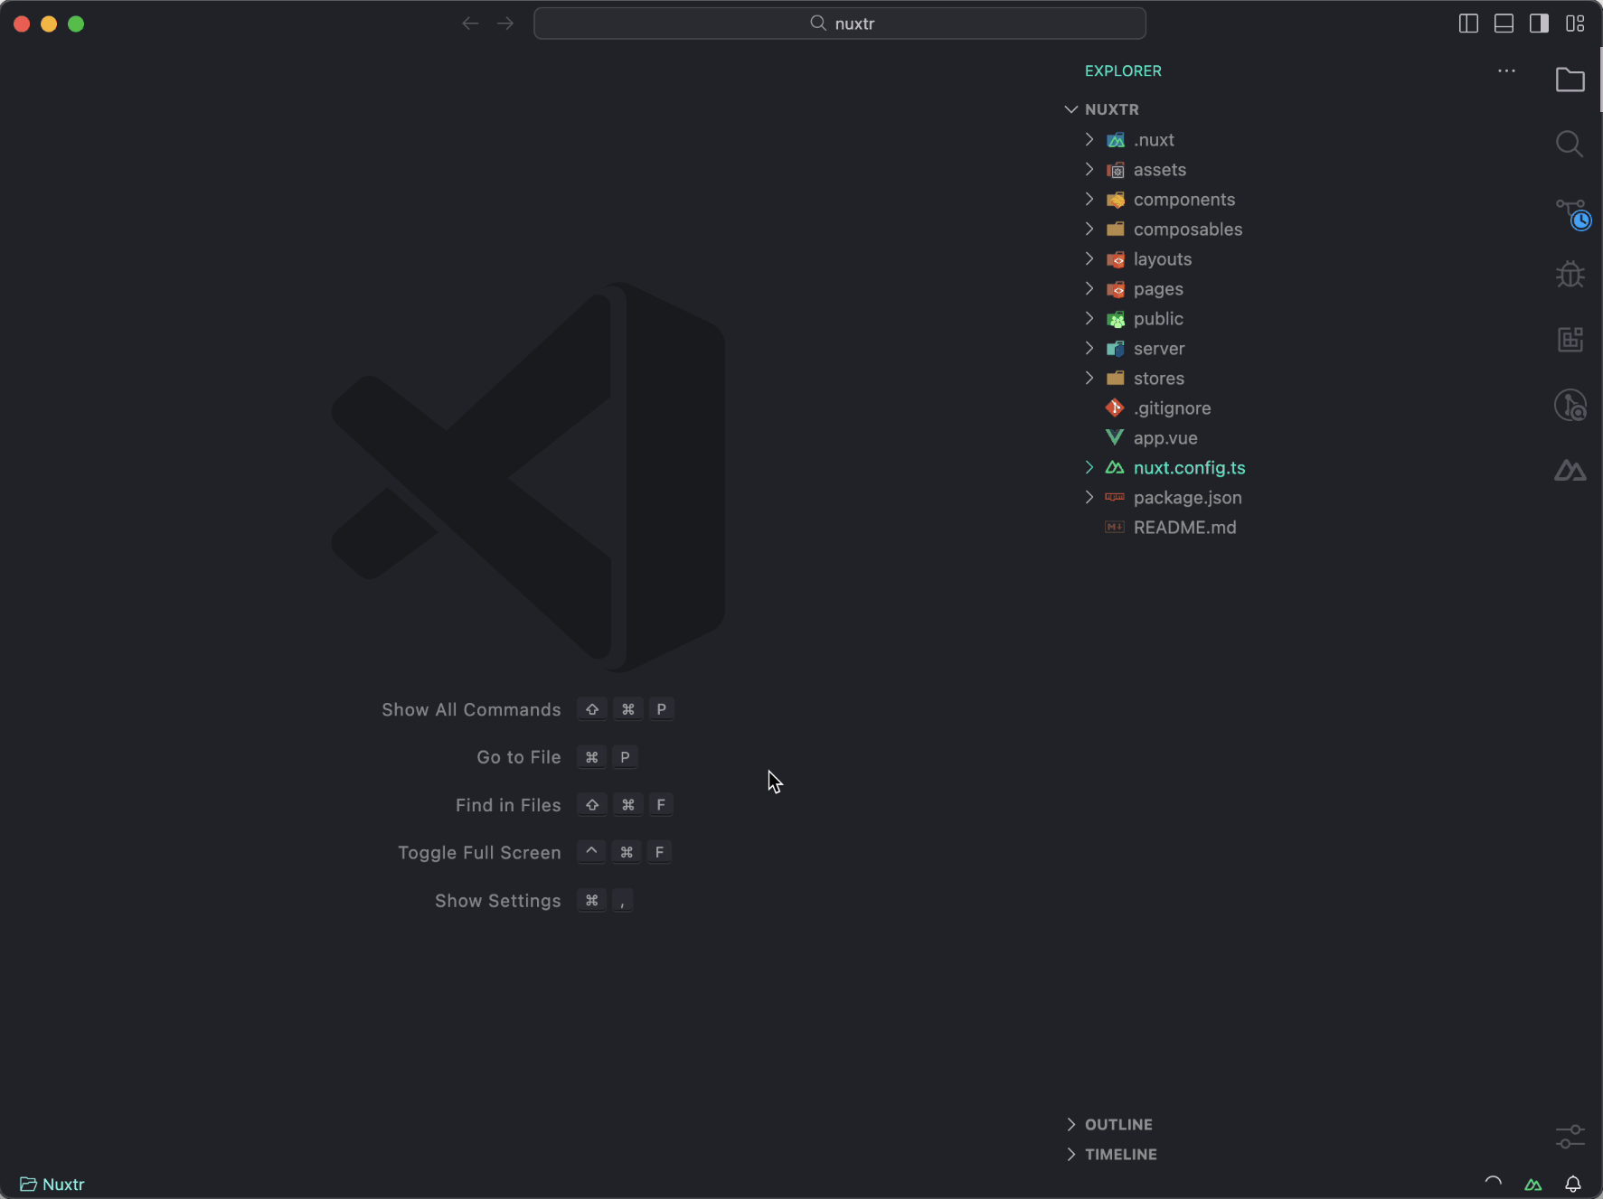Expand the assets folder
This screenshot has width=1603, height=1199.
pos(1089,170)
